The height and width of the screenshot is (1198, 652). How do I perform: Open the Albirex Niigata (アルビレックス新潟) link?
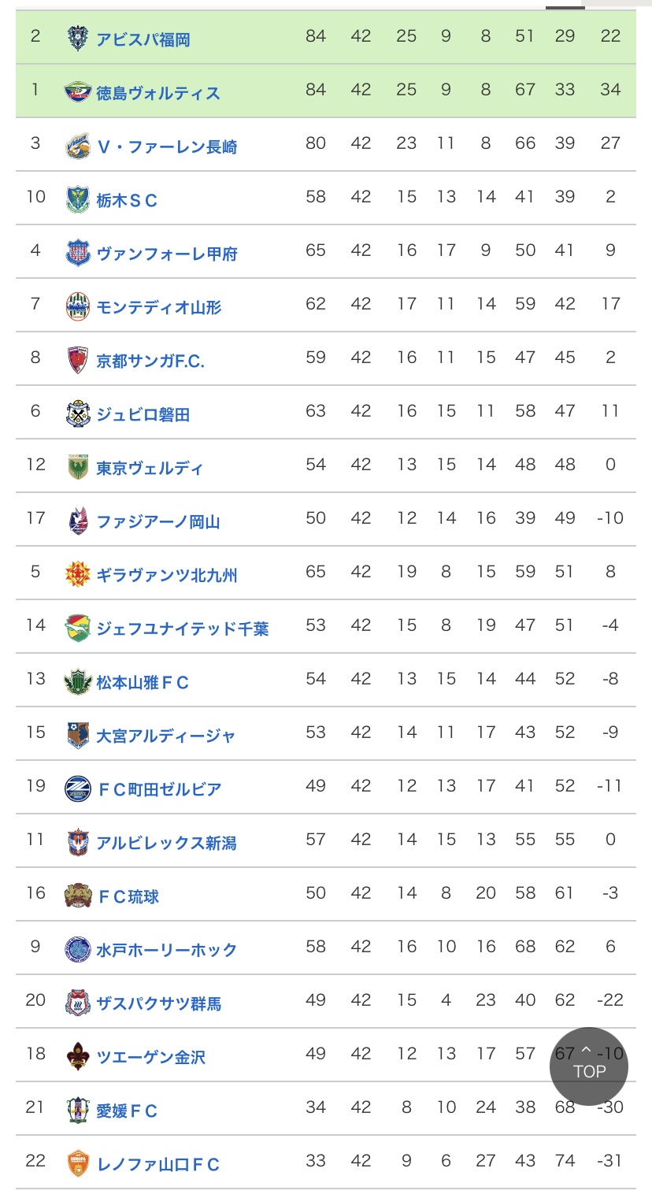(166, 843)
